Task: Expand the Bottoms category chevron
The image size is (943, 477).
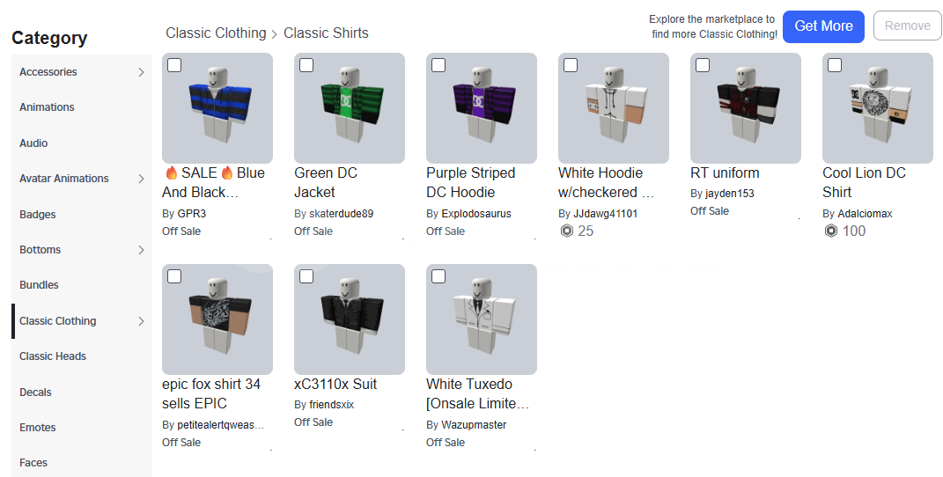Action: 142,250
